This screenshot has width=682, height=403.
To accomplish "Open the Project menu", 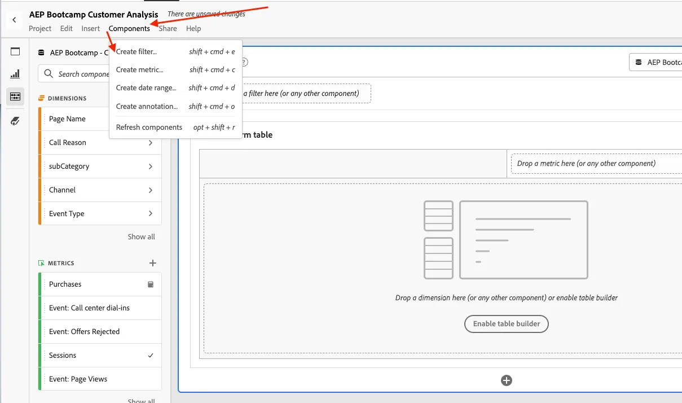I will (x=40, y=28).
